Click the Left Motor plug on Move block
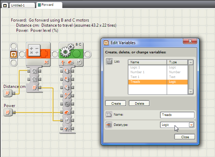 pos(67,71)
